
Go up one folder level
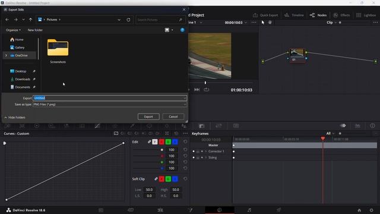(x=30, y=20)
